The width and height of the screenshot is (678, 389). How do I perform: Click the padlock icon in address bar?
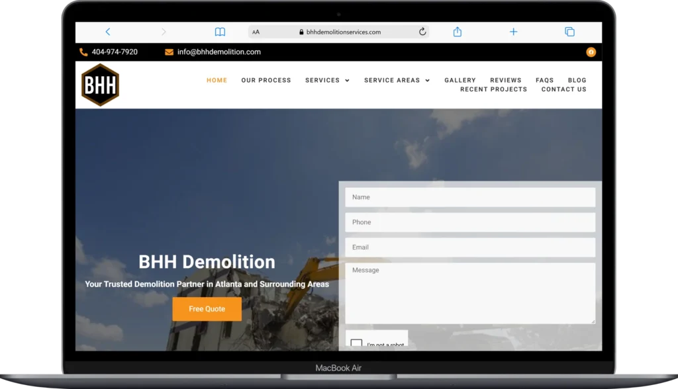pos(301,32)
